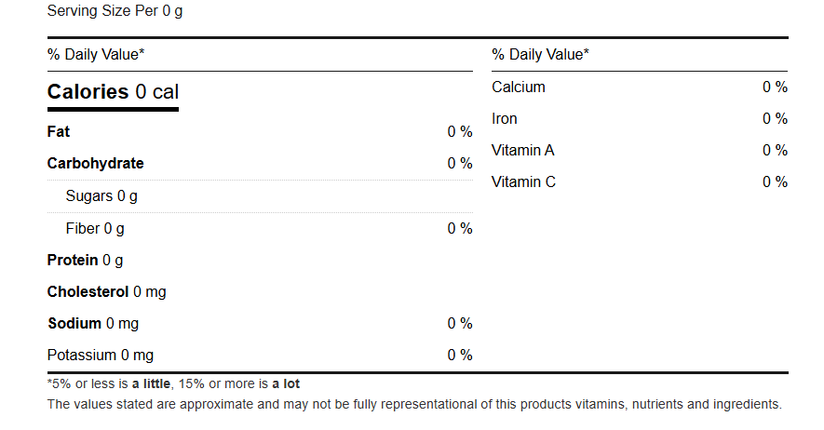Click the Vitamin A label
This screenshot has width=824, height=430.
coord(523,150)
